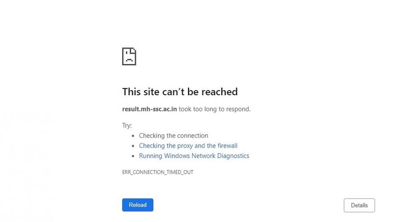
Task: Open Checking the proxy and the firewall link
Action: click(188, 146)
